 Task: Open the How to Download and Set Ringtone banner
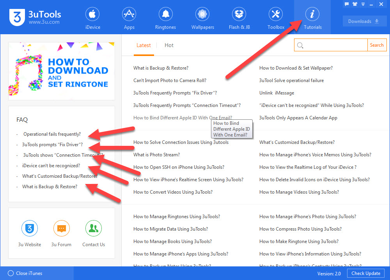pos(62,71)
